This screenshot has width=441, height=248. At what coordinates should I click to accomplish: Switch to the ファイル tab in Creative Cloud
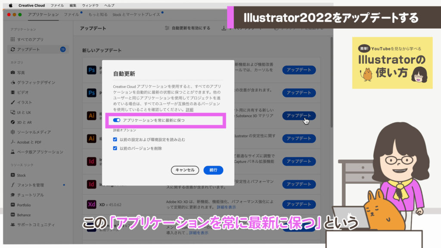(x=71, y=14)
